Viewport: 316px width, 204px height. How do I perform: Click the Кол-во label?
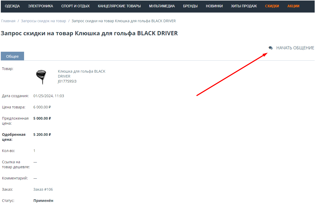pos(9,151)
